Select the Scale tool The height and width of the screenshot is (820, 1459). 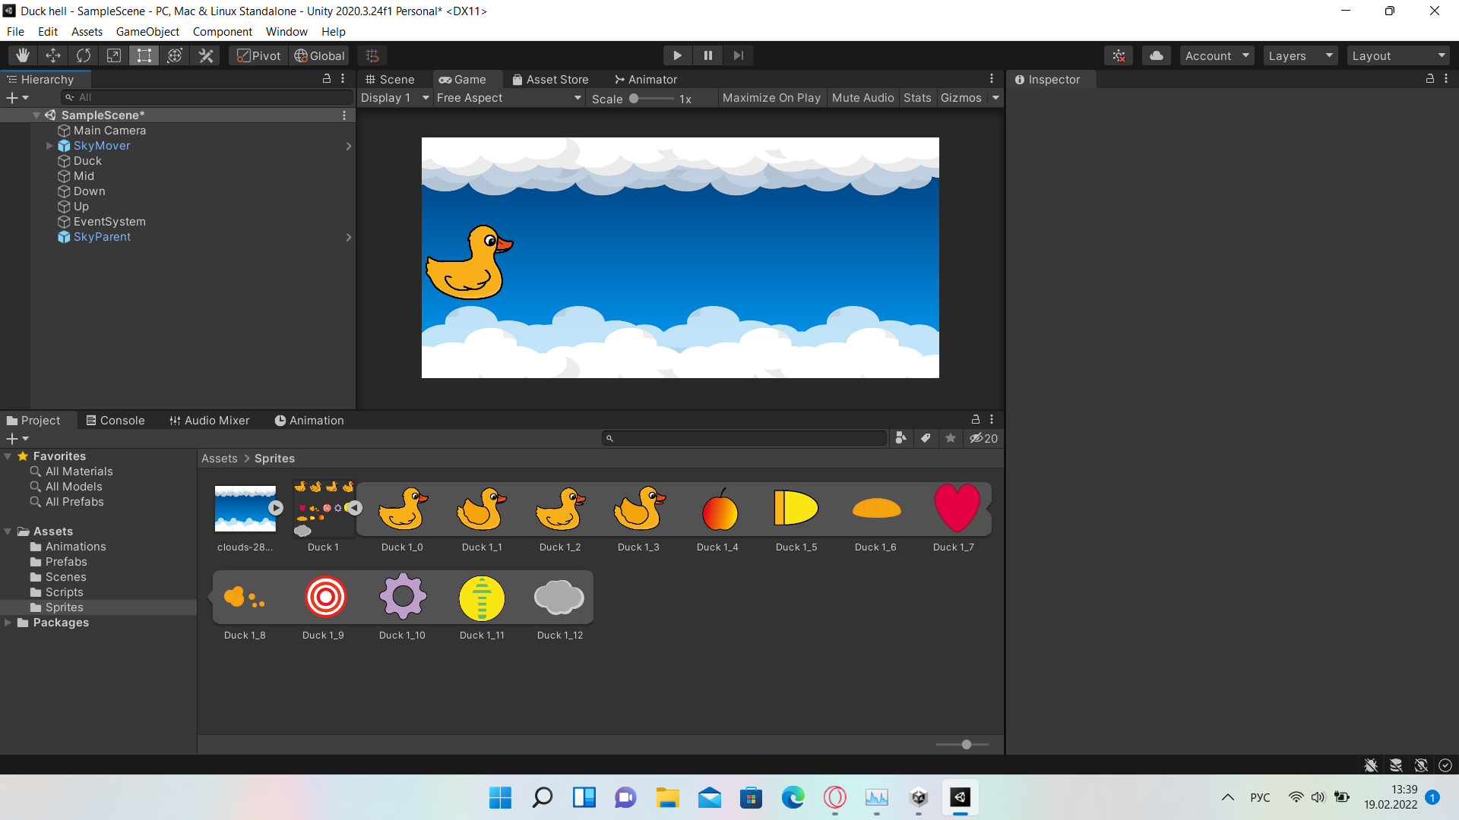tap(114, 55)
